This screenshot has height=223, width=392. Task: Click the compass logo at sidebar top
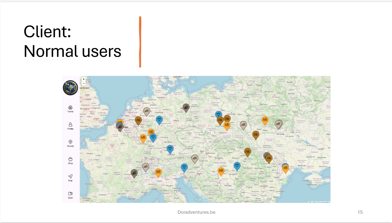coord(70,88)
